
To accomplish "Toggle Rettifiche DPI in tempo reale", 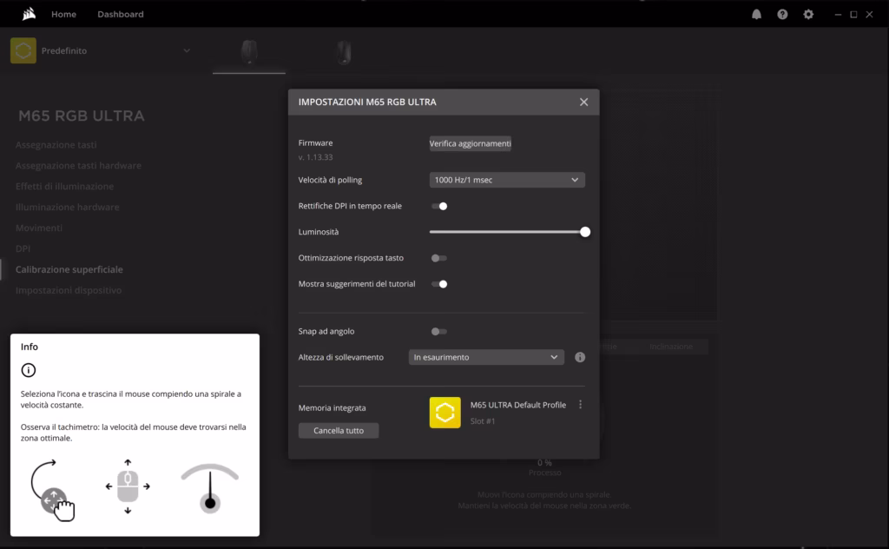I will coord(439,206).
